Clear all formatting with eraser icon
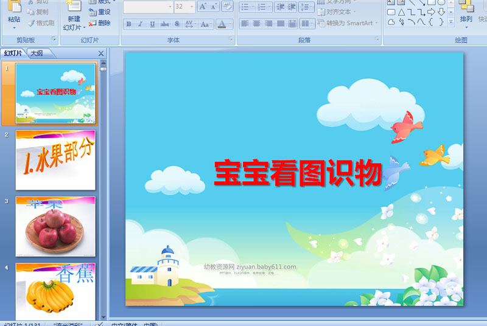 227,6
